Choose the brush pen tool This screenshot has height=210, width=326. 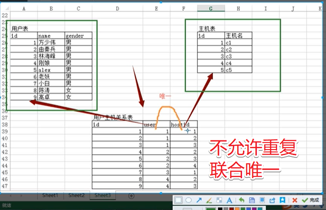pos(209,200)
